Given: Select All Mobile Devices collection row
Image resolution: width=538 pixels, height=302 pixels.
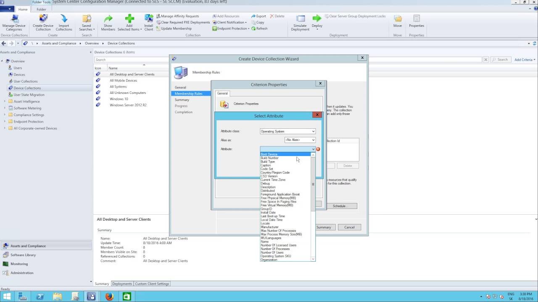Looking at the screenshot, I should pos(123,81).
